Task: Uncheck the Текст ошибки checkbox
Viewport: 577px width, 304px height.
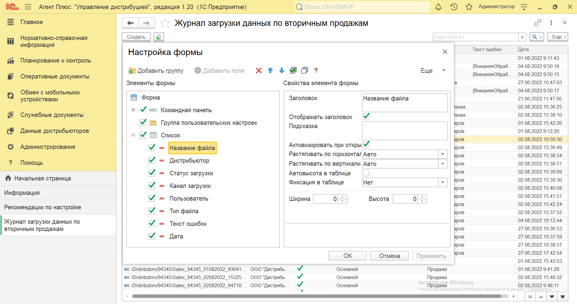Action: click(152, 223)
